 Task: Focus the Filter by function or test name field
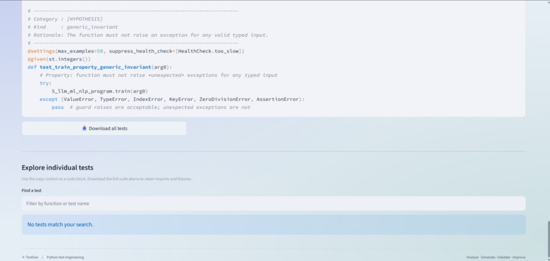tap(274, 204)
